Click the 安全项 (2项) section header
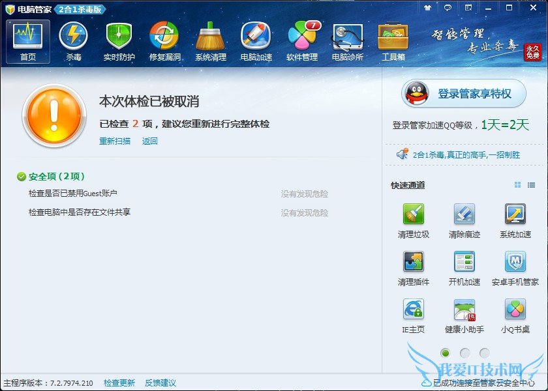Screen dimensions: 548x391 [51, 177]
